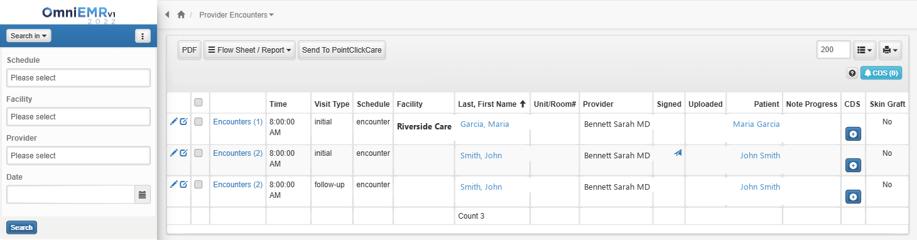Click CDS plus button for follow-up row
The width and height of the screenshot is (917, 240).
[x=853, y=197]
